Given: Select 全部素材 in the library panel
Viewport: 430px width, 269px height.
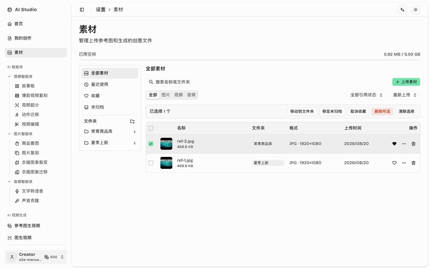Looking at the screenshot, I should point(110,73).
